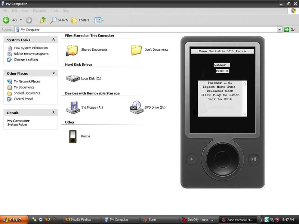Select the 3½ Floppy (A:) icon
Viewport: 299px width, 224px height.
click(x=73, y=108)
